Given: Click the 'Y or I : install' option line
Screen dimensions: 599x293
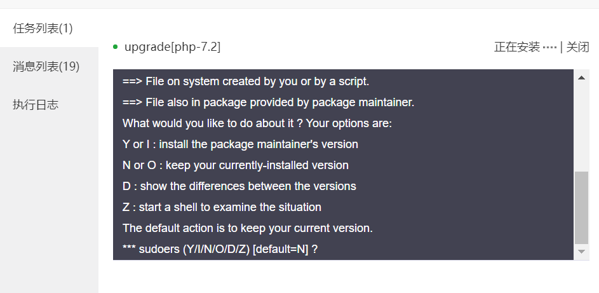Looking at the screenshot, I should click(x=240, y=144).
